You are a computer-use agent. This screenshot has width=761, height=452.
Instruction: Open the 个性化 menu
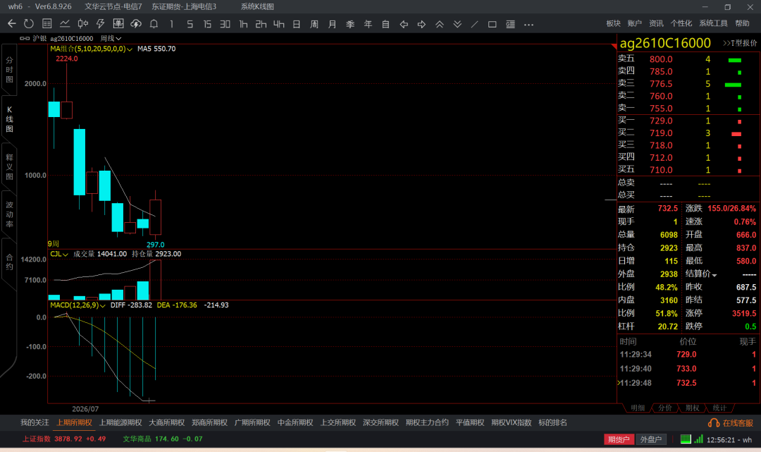click(x=681, y=23)
